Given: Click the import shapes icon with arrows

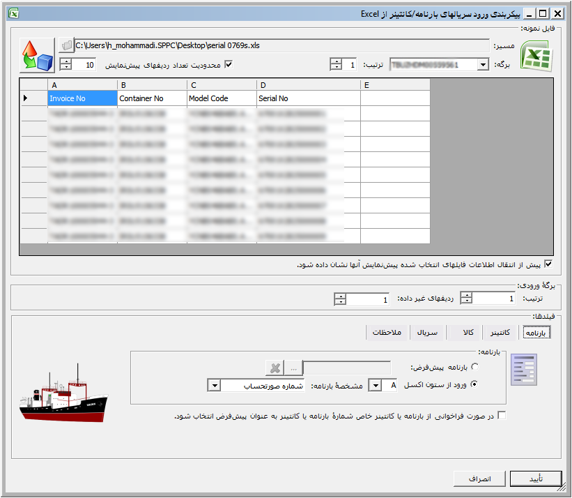Looking at the screenshot, I should click(x=37, y=56).
